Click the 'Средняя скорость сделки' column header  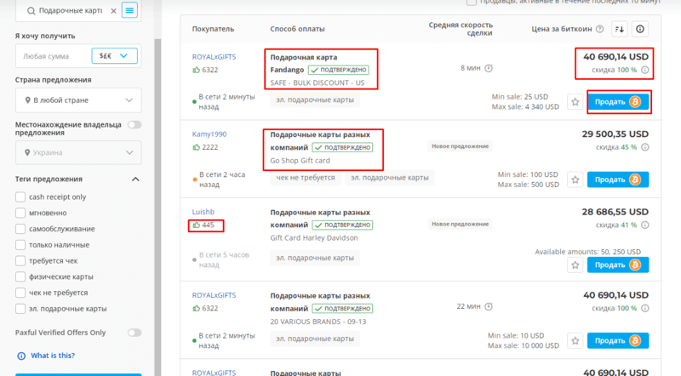[x=461, y=29]
